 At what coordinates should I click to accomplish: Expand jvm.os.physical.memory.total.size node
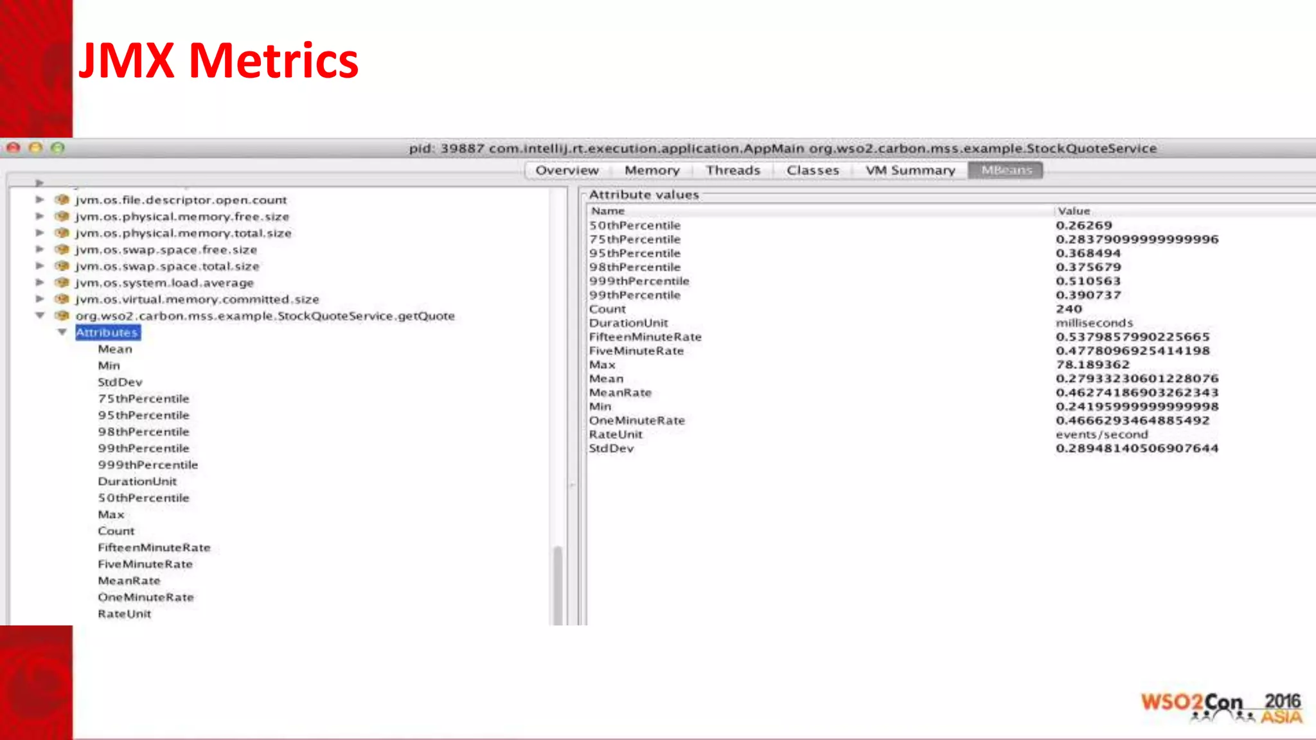40,233
